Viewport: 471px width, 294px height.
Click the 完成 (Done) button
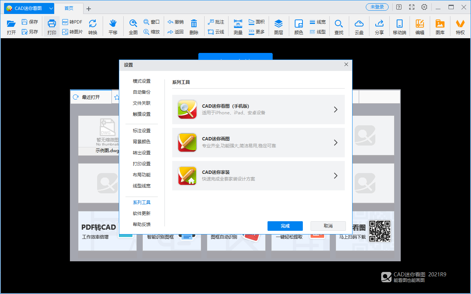point(285,226)
